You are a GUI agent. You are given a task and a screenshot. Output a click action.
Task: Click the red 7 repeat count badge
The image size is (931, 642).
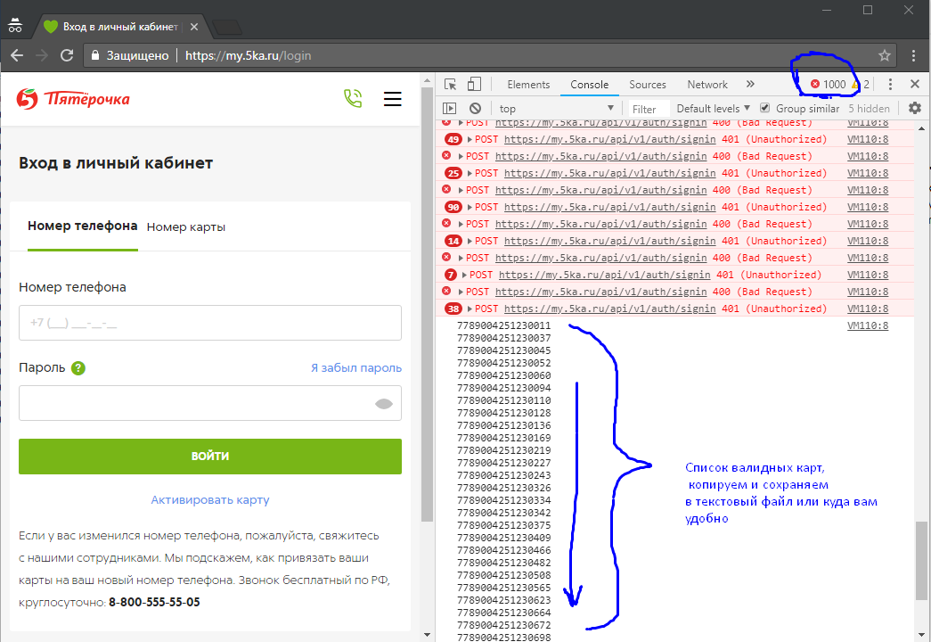[451, 276]
